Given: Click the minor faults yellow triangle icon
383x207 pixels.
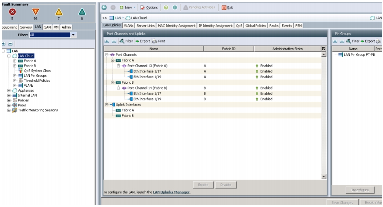Looking at the screenshot, I should [x=59, y=12].
